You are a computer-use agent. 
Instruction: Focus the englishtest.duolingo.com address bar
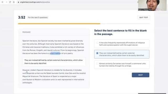[x=77, y=2]
